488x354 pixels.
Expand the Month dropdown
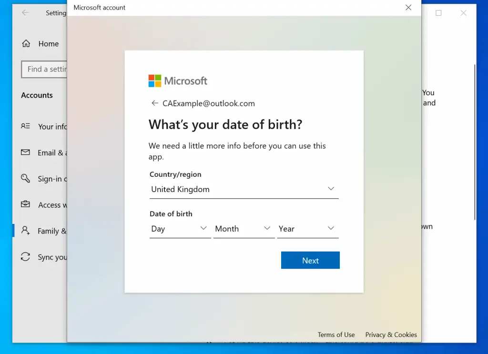click(x=244, y=229)
